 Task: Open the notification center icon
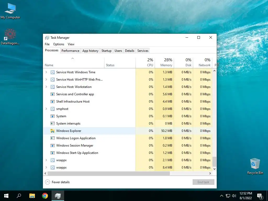coord(260,196)
